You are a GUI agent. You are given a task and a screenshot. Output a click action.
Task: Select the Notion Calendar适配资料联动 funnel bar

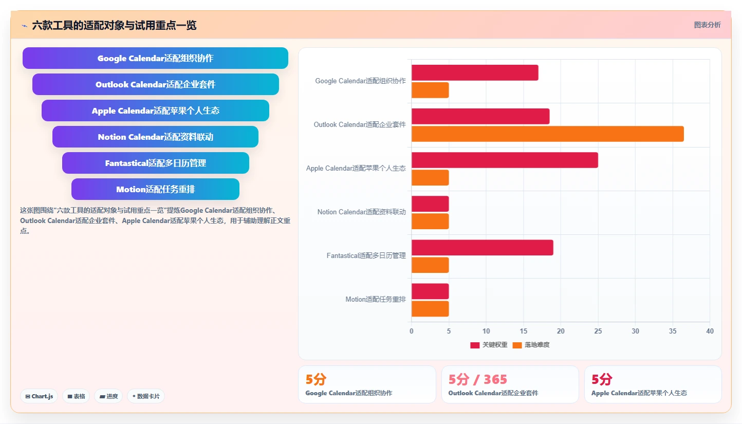point(155,137)
